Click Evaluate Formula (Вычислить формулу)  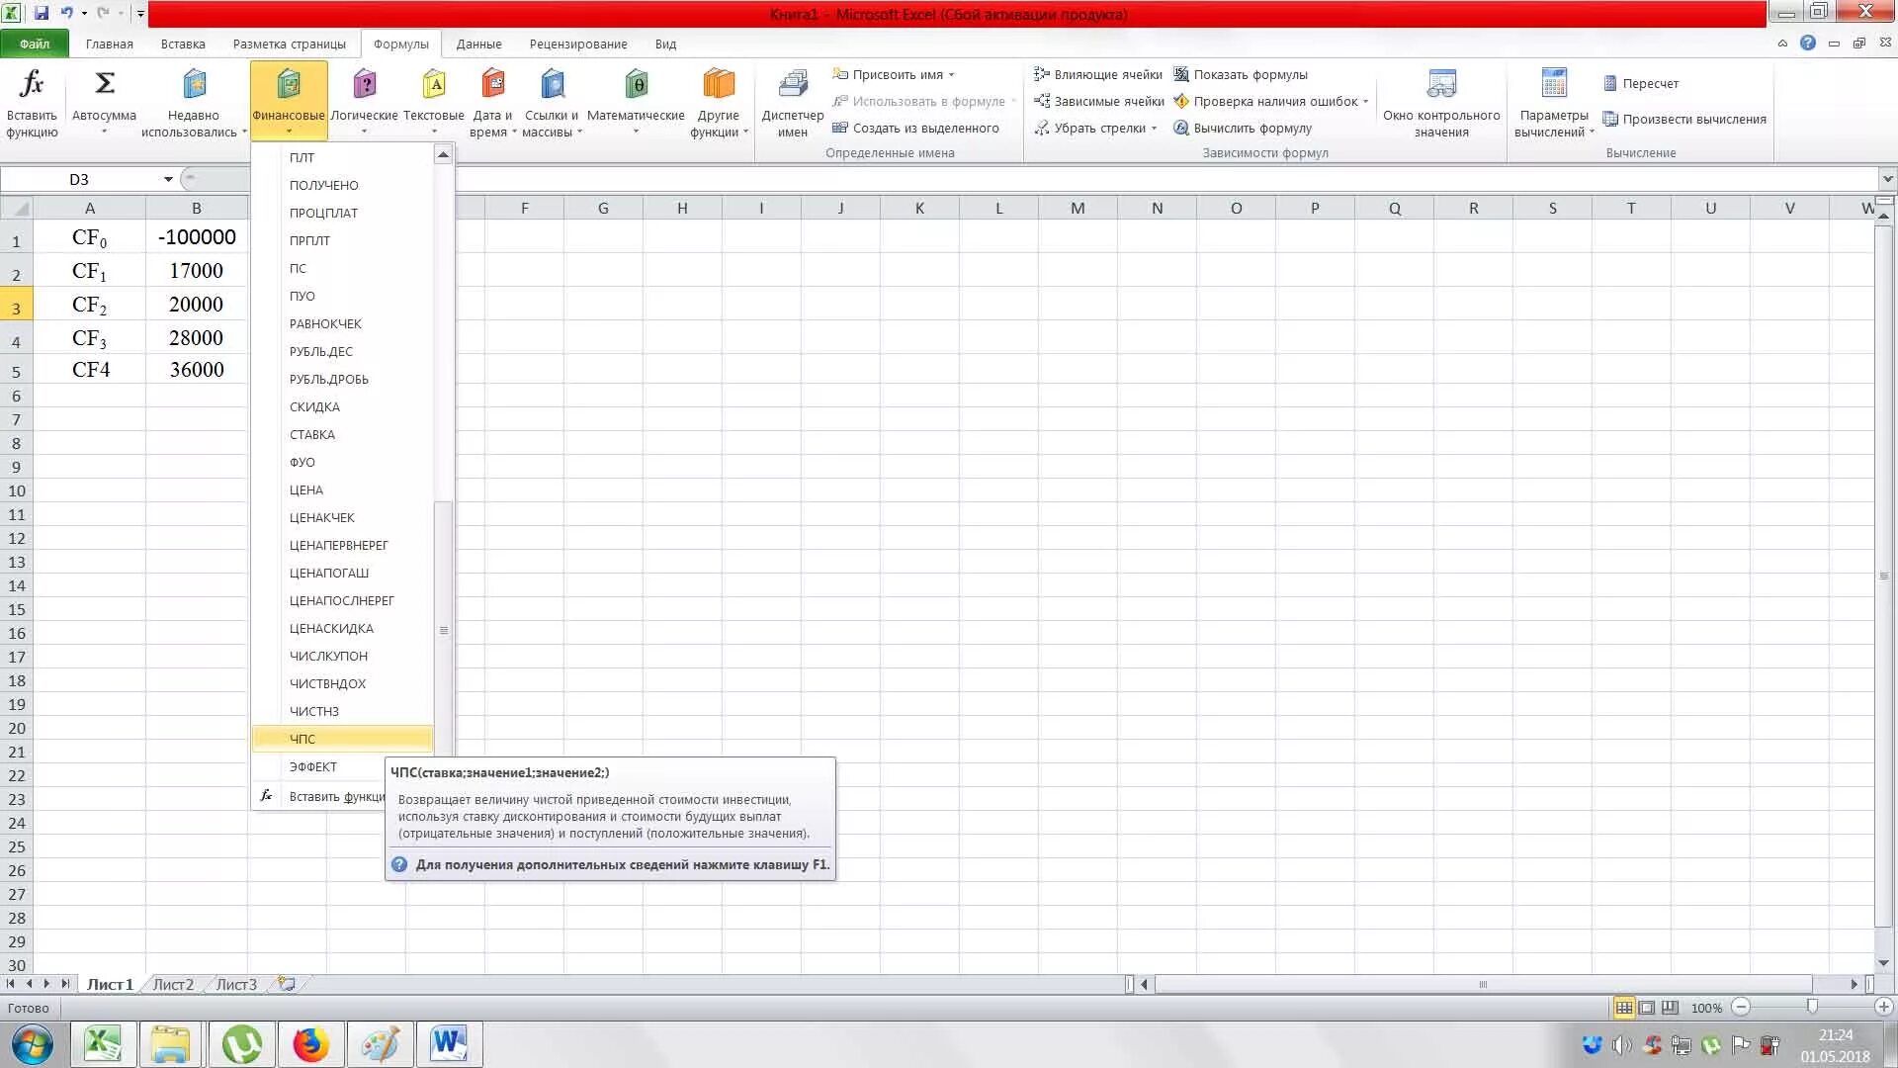point(1243,129)
